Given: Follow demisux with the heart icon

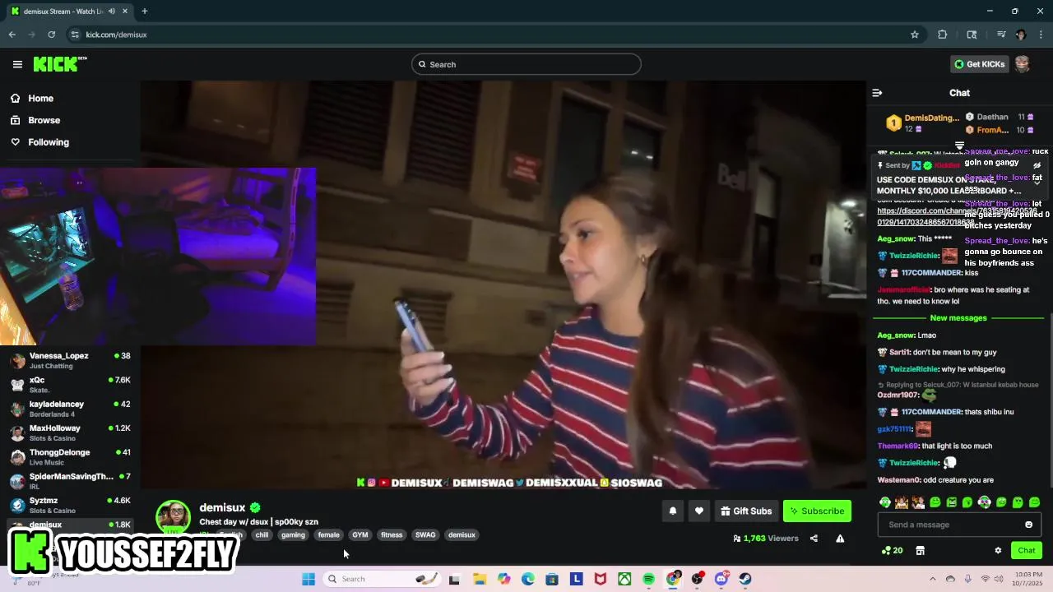Looking at the screenshot, I should click(699, 511).
